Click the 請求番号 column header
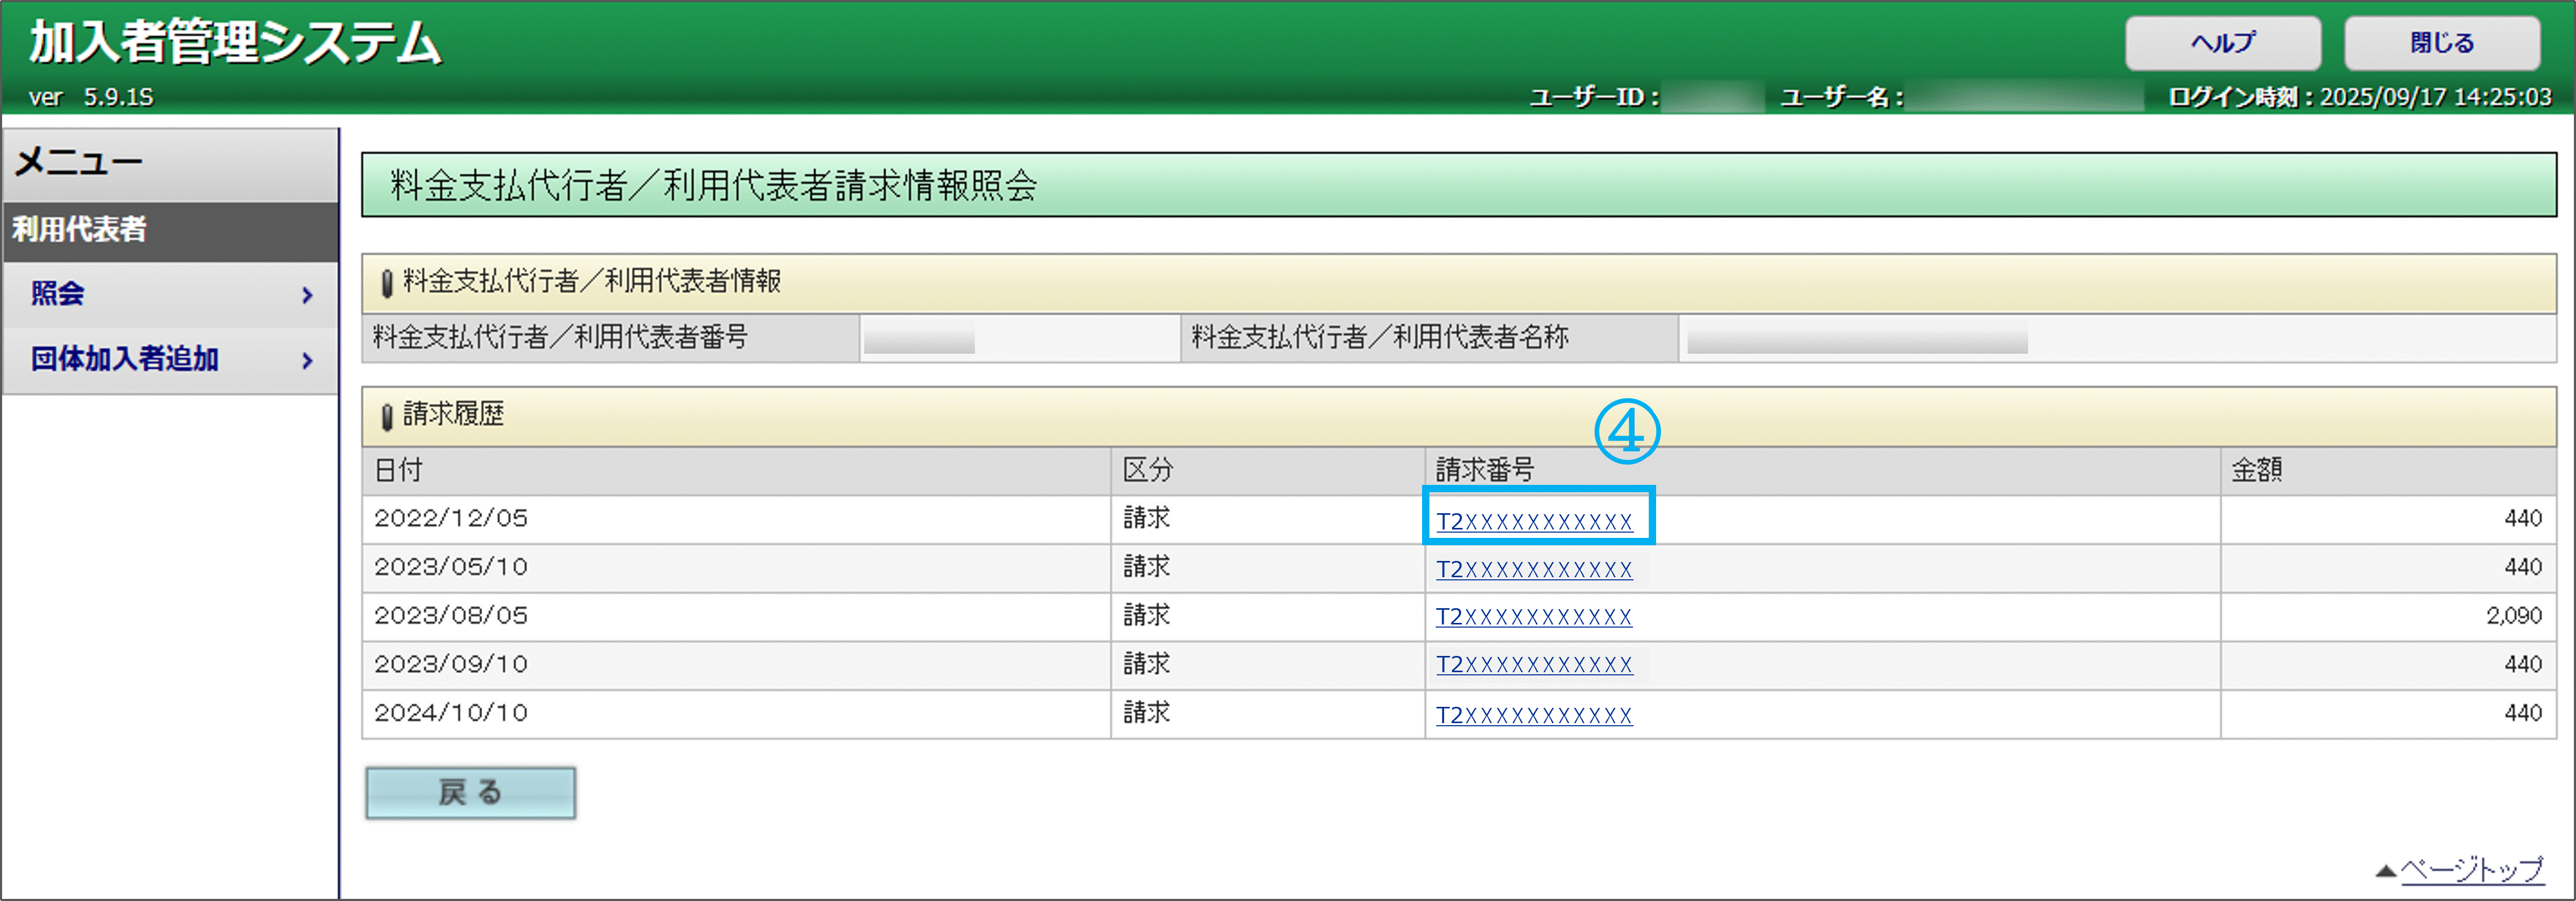This screenshot has height=901, width=2576. [1484, 470]
